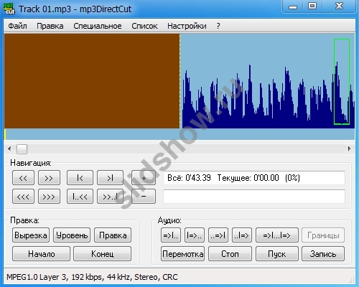Image resolution: width=359 pixels, height=287 pixels.
Task: Click the Запись record button
Action: (323, 254)
